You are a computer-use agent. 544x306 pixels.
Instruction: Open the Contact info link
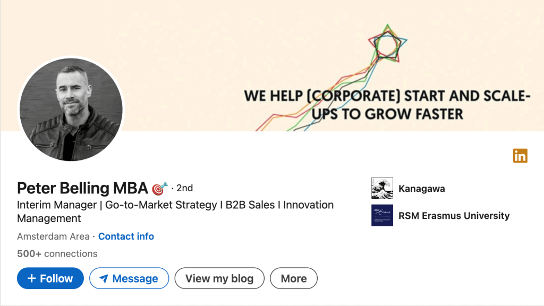[x=126, y=236]
